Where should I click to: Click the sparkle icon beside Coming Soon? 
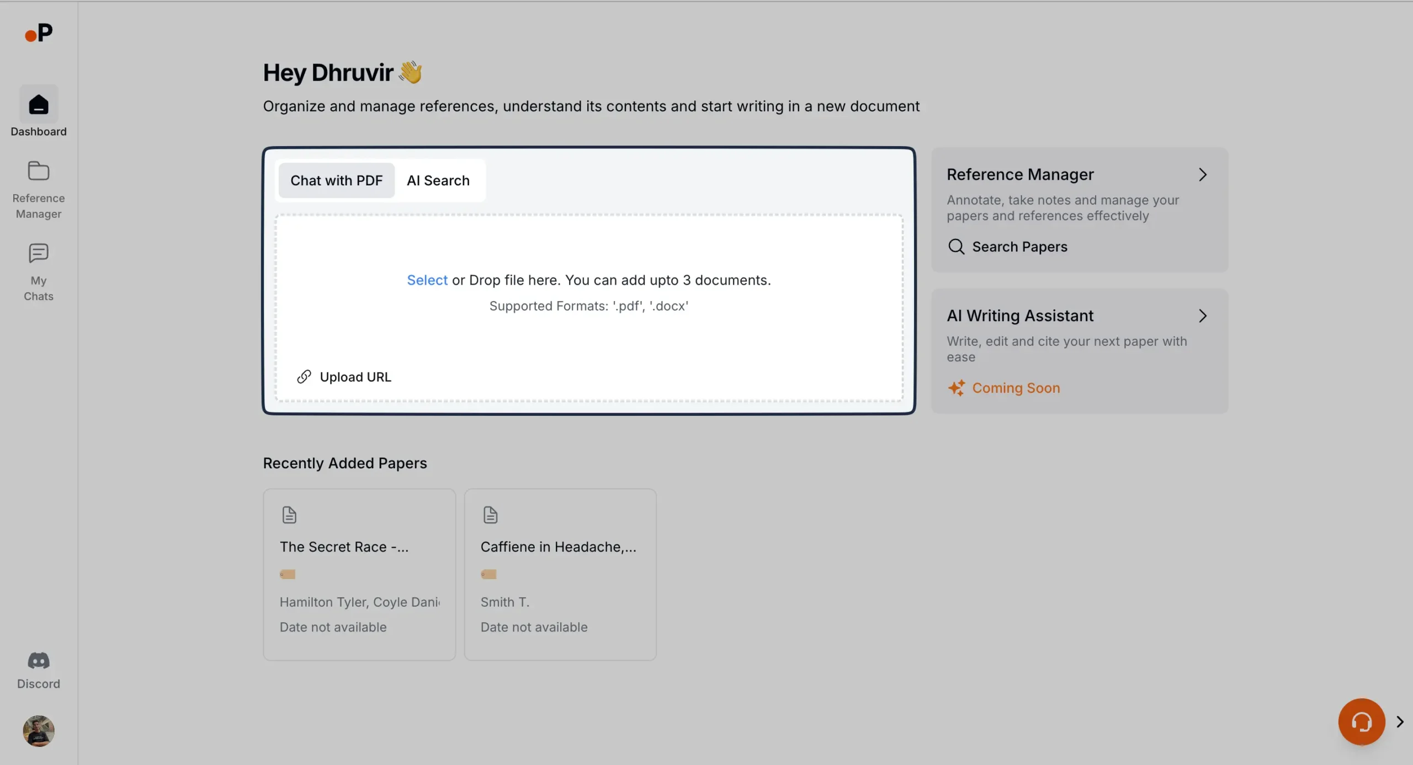[x=957, y=388]
